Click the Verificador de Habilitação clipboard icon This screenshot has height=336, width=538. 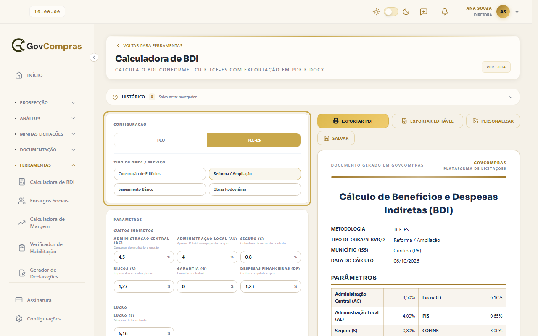(22, 248)
